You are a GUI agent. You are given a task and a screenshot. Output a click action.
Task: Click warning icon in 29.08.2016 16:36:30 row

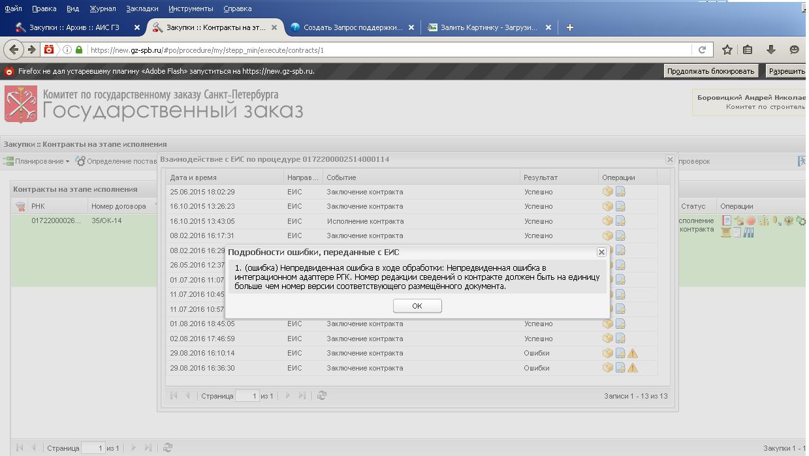[x=632, y=368]
